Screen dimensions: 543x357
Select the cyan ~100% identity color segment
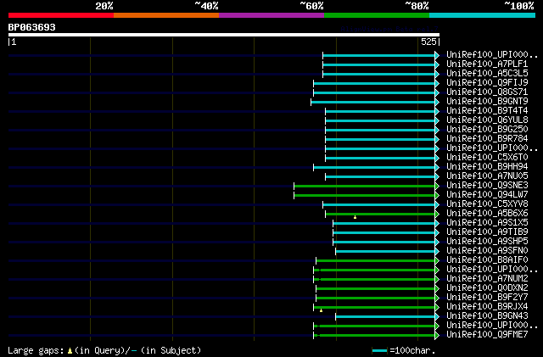(x=482, y=15)
